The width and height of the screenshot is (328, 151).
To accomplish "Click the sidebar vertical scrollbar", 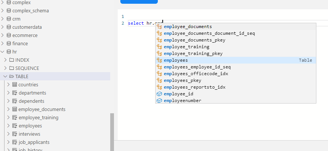I will (112, 131).
